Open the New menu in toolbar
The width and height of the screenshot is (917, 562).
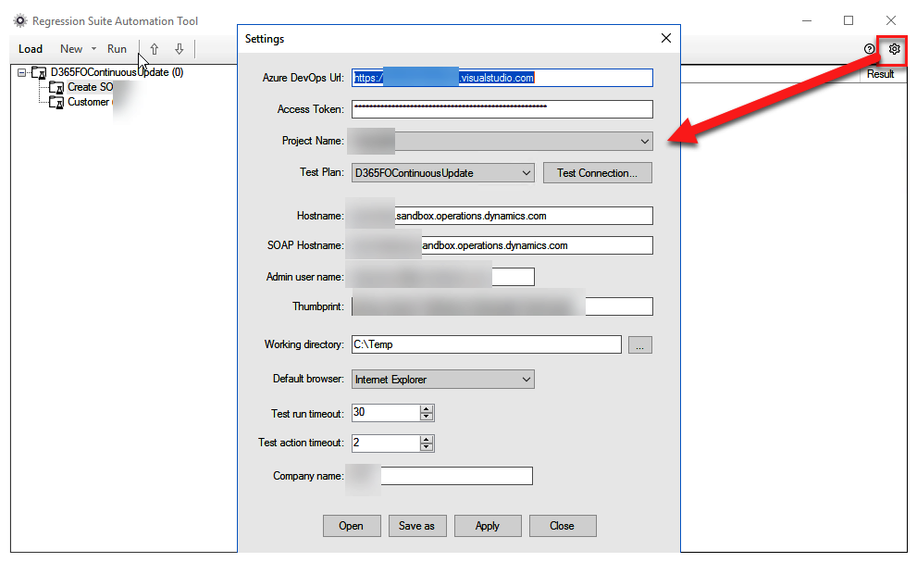[x=72, y=49]
